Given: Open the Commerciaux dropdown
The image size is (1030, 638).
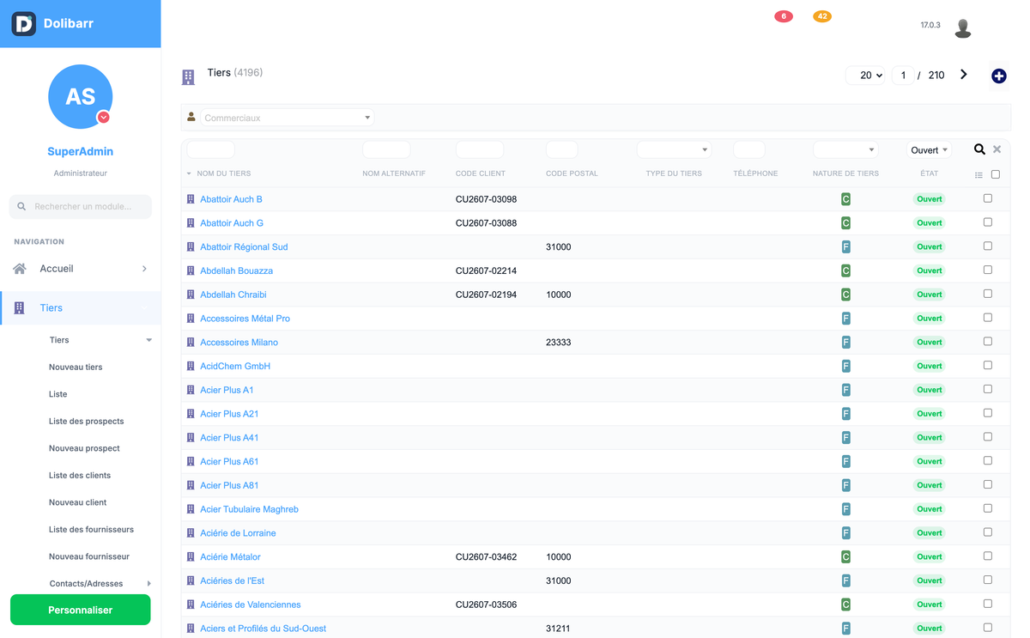Looking at the screenshot, I should (287, 118).
